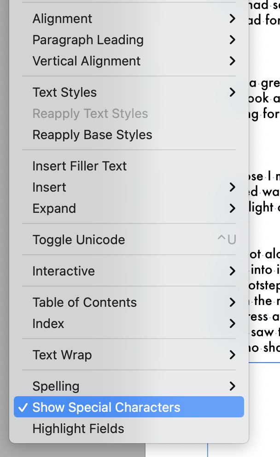The width and height of the screenshot is (280, 457).
Task: Open the Vertical Alignment submenu
Action: pos(87,61)
